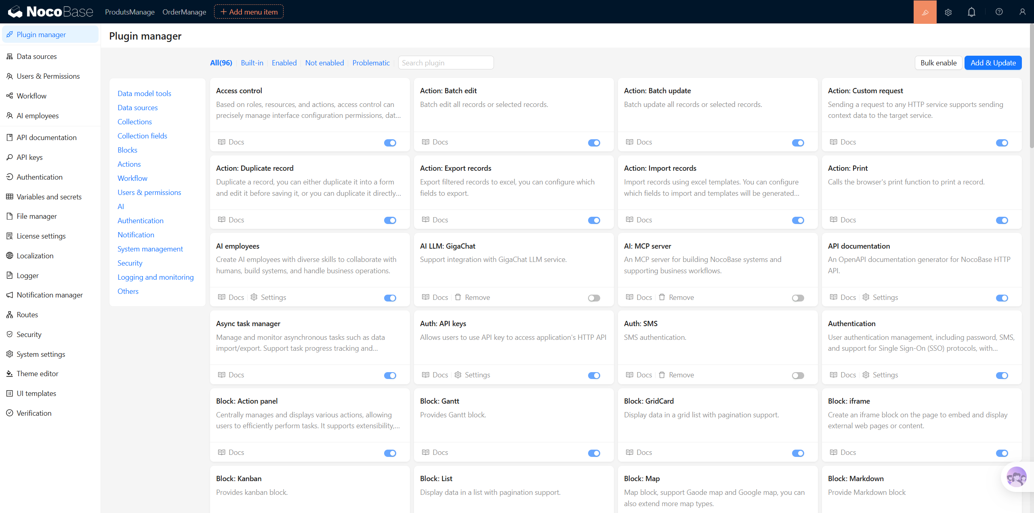Open File manager from the sidebar
1034x513 pixels.
pyautogui.click(x=36, y=216)
